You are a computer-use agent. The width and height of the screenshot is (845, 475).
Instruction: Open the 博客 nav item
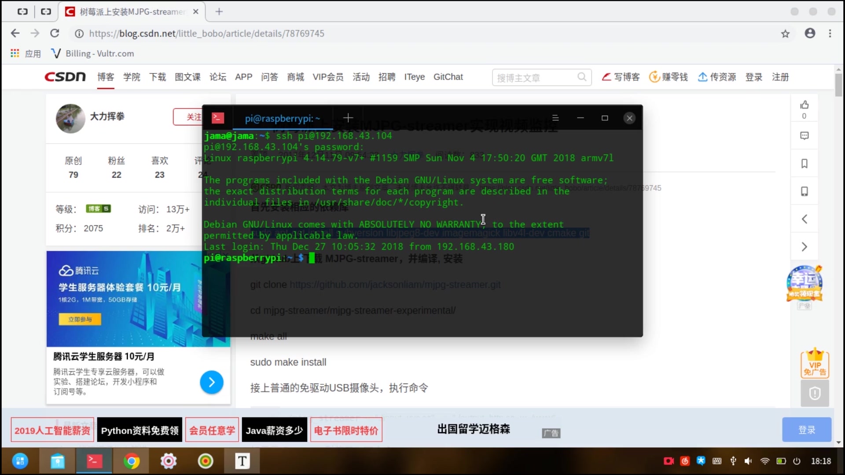[x=106, y=77]
